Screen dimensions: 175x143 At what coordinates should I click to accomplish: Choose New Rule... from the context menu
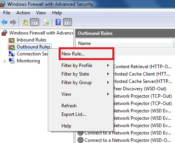[x=86, y=54]
